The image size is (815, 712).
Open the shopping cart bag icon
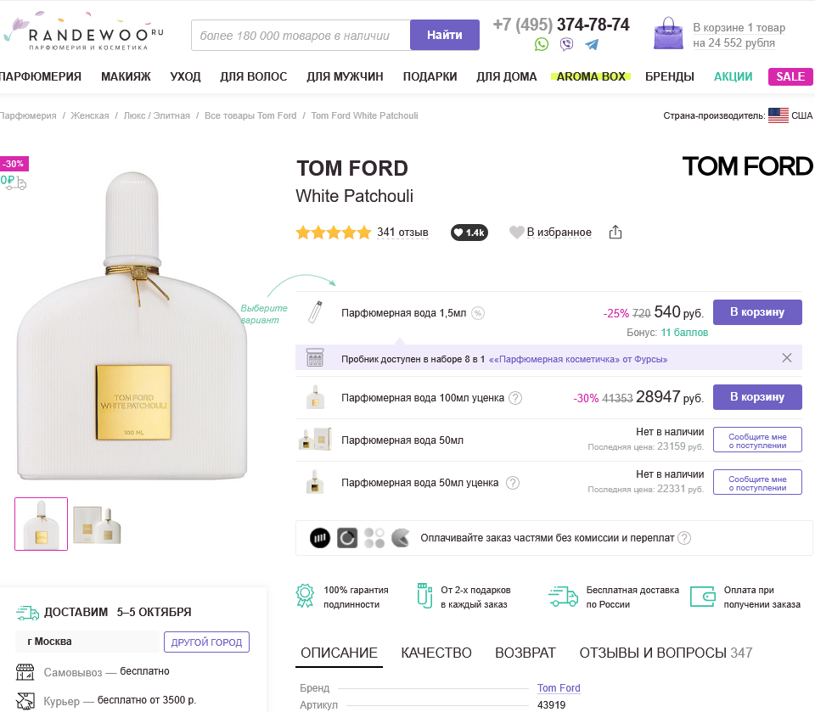tap(668, 33)
